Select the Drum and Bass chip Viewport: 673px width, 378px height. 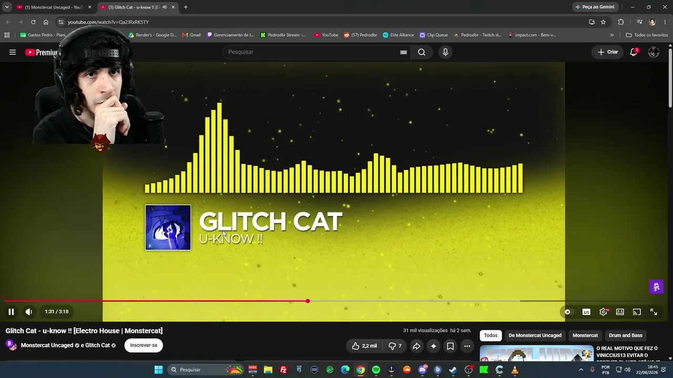[x=626, y=335]
